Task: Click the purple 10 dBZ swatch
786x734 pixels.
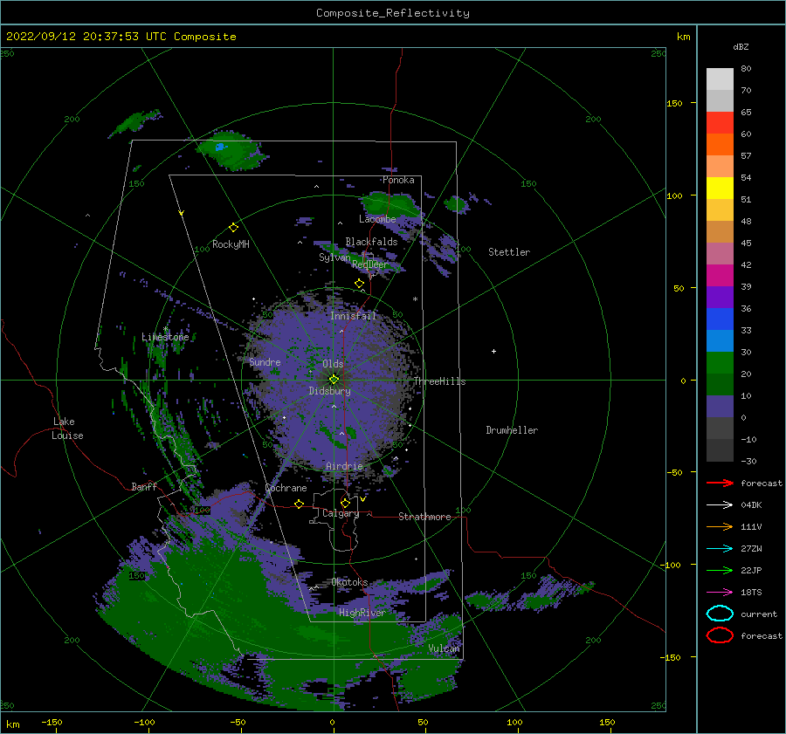Action: pyautogui.click(x=720, y=407)
